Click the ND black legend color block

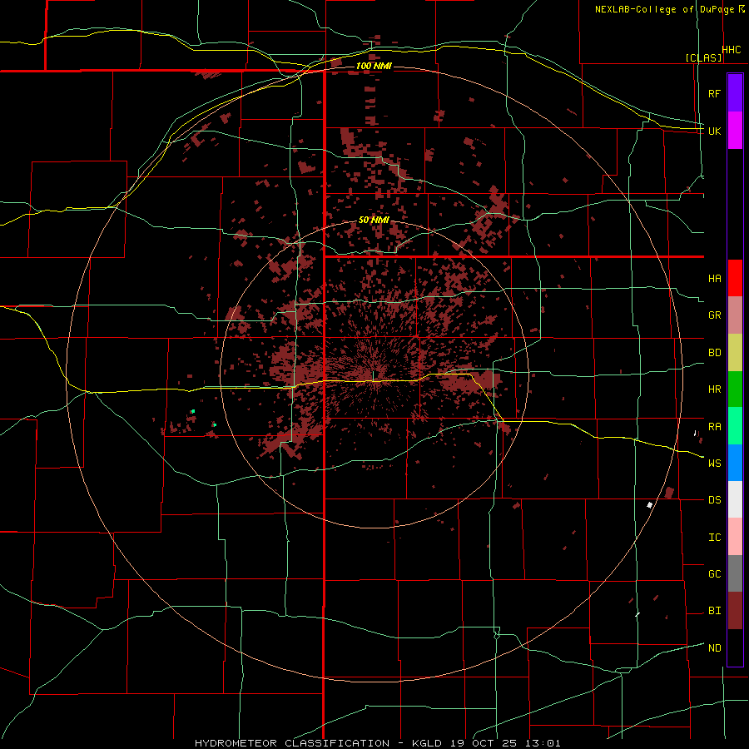point(735,647)
